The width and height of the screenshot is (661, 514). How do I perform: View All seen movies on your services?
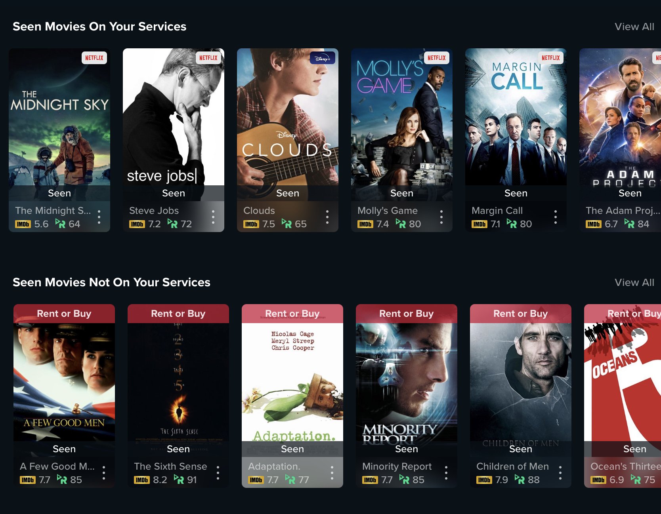[634, 27]
